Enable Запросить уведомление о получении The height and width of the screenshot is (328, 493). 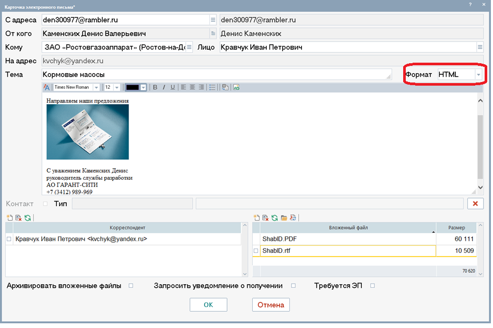click(x=294, y=286)
